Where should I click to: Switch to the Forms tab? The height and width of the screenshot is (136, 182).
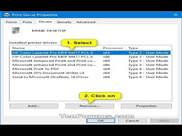11,22
